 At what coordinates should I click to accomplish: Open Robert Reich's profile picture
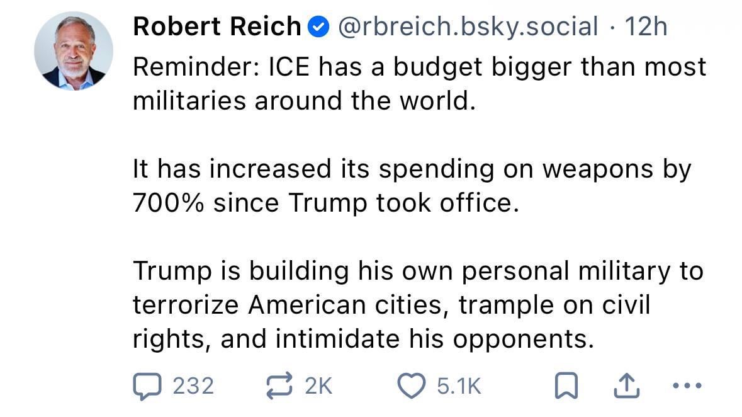(x=73, y=51)
